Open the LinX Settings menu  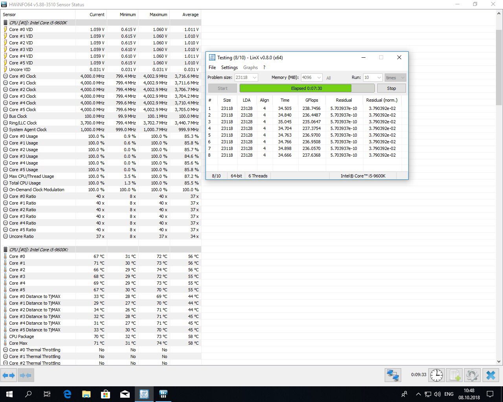point(229,68)
